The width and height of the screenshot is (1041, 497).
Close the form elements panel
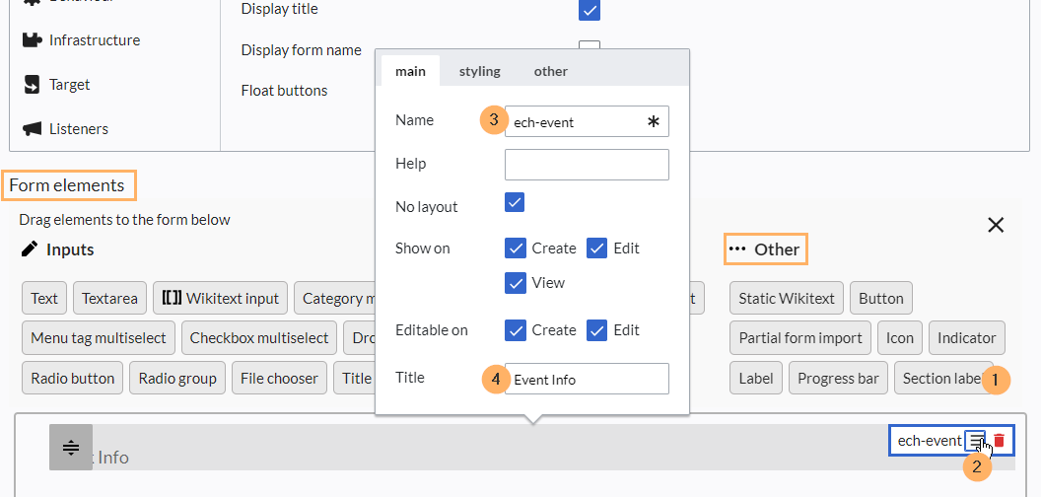(996, 225)
